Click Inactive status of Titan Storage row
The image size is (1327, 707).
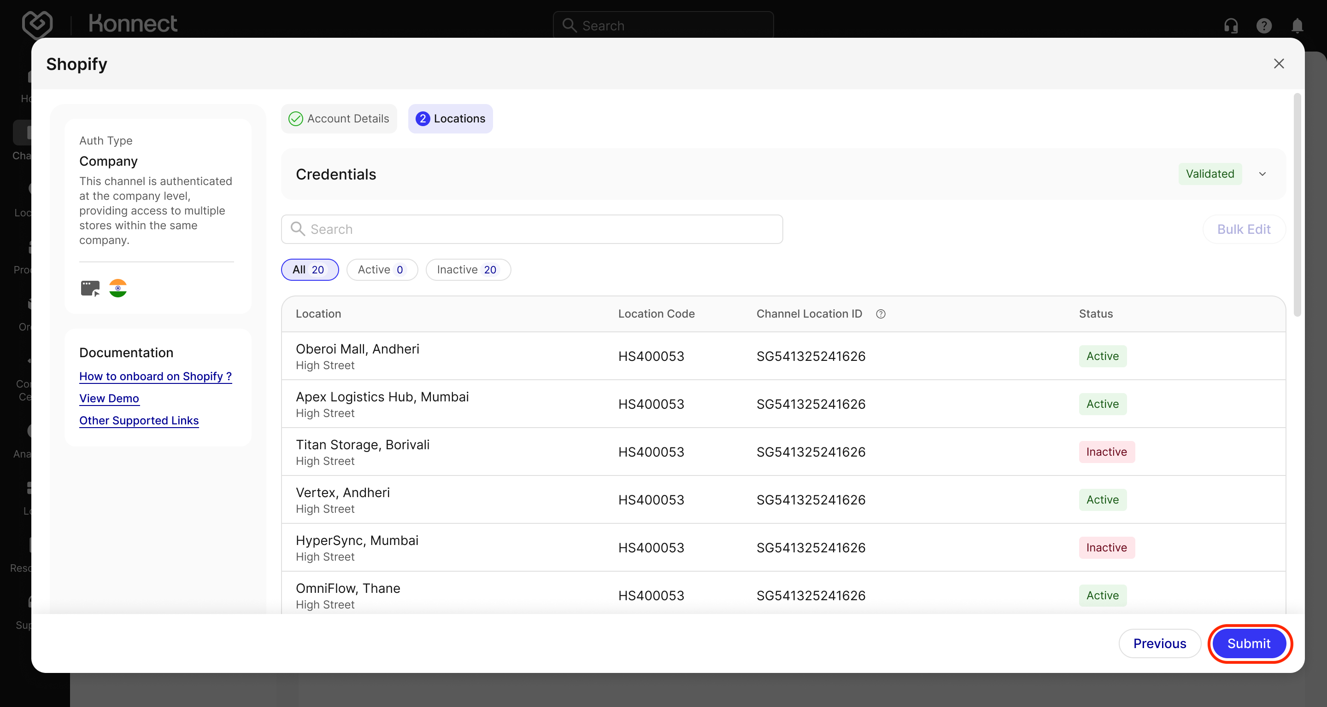(x=1107, y=452)
